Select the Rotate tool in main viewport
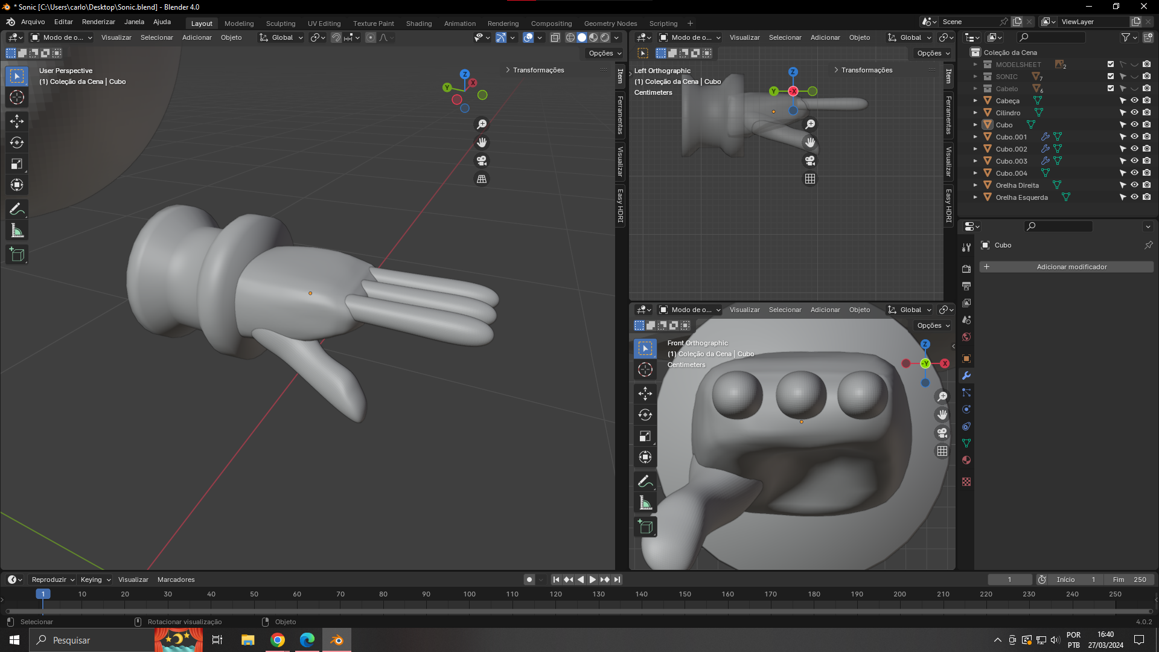 17,143
